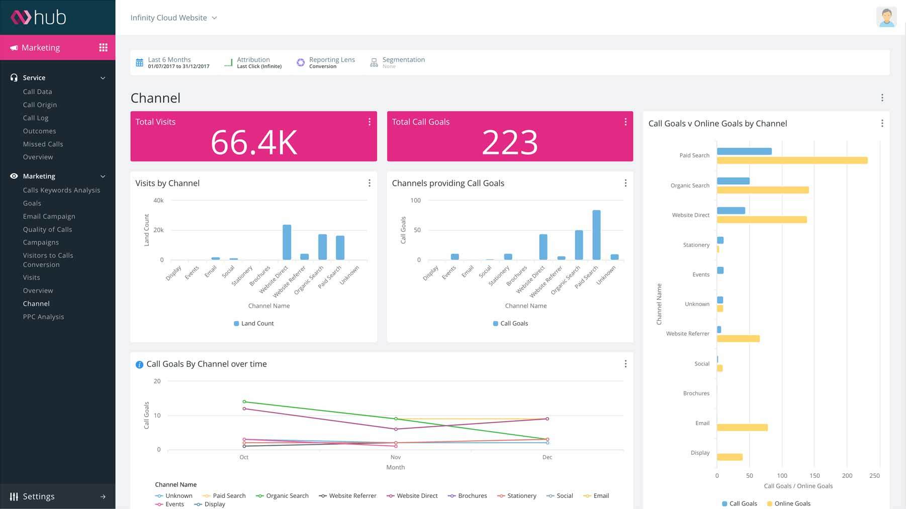Open Call Log in sidebar
Image resolution: width=906 pixels, height=509 pixels.
(x=36, y=118)
